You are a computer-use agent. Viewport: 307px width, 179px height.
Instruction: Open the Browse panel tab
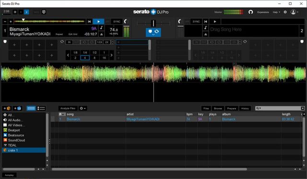218,108
